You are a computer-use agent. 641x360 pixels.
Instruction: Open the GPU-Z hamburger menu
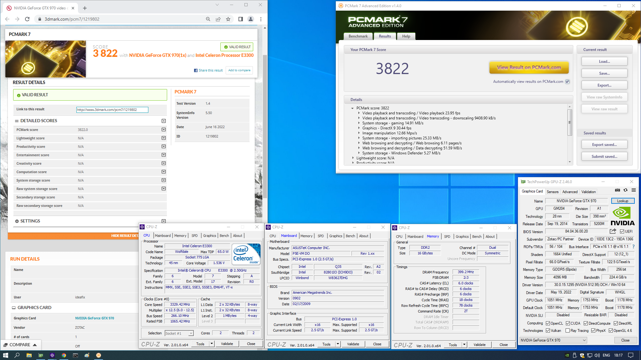(633, 190)
